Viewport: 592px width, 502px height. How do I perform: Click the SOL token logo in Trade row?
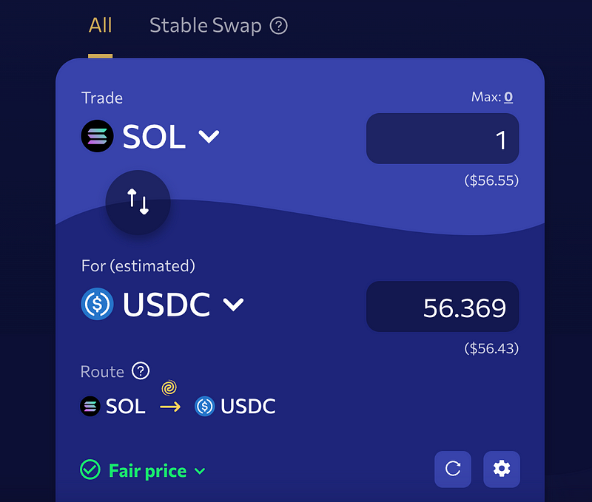tap(97, 136)
